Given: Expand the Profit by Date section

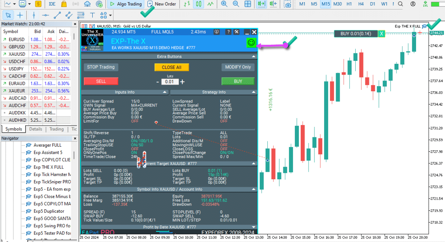Looking at the screenshot, I should [x=254, y=227].
